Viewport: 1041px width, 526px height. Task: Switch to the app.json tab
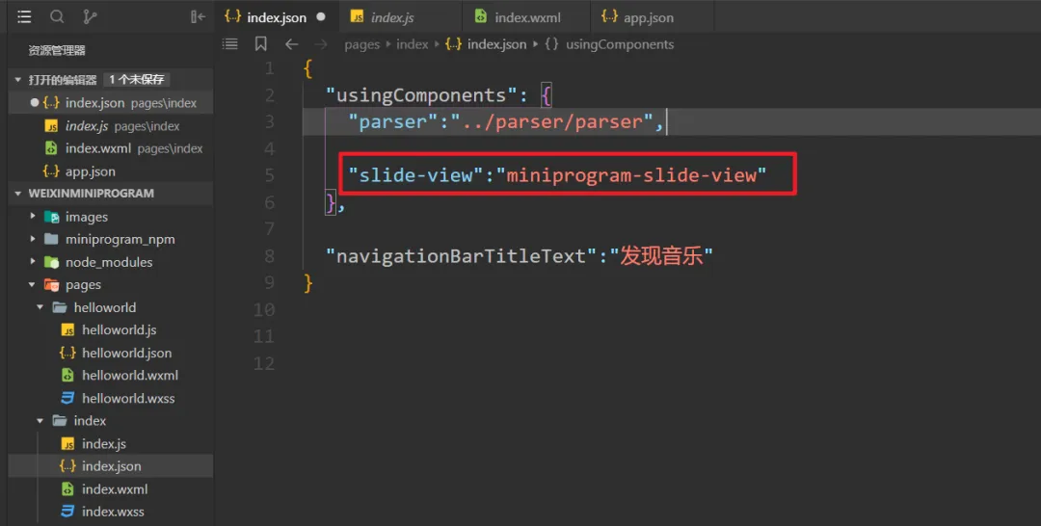652,17
